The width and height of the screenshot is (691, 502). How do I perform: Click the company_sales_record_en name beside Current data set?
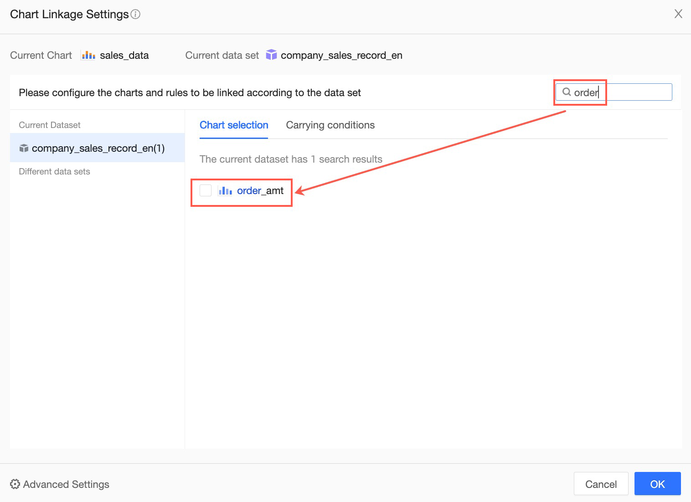click(341, 56)
